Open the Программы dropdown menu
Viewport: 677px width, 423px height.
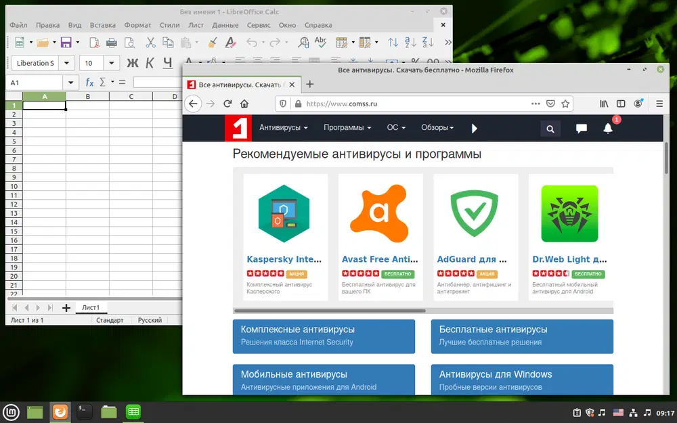(347, 128)
